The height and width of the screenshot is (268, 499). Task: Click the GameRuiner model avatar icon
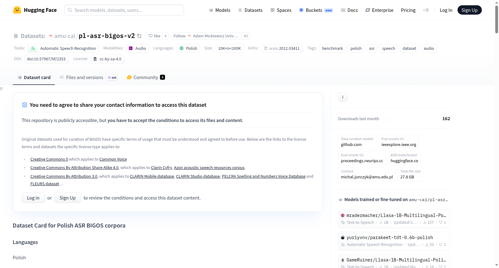click(x=343, y=260)
